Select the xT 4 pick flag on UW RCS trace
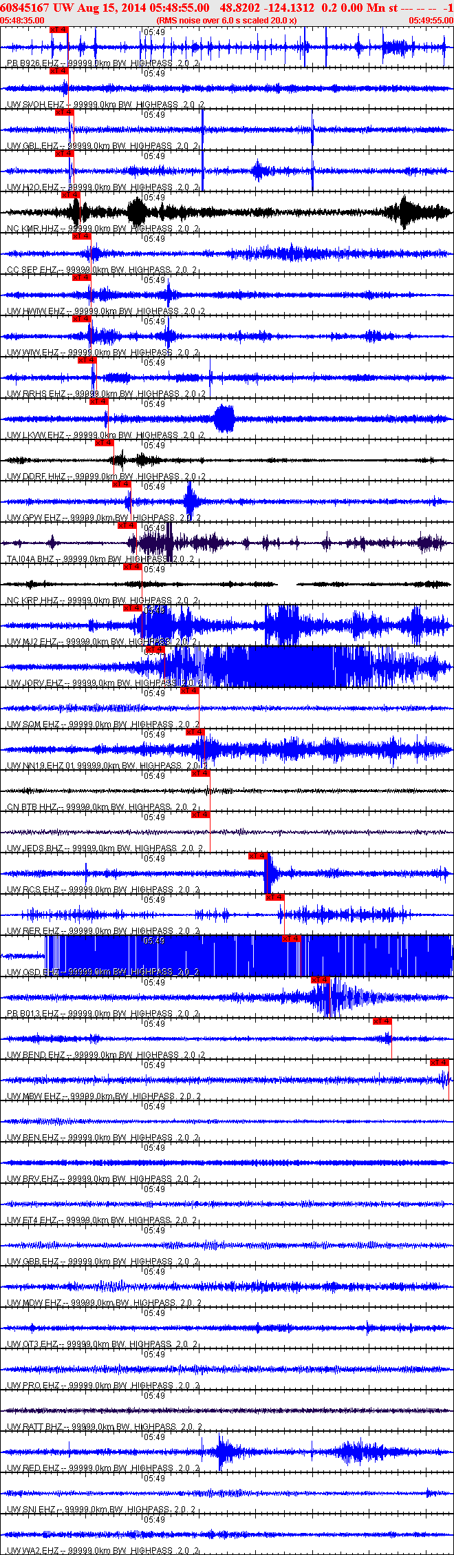The height and width of the screenshot is (1555, 454). point(257,856)
